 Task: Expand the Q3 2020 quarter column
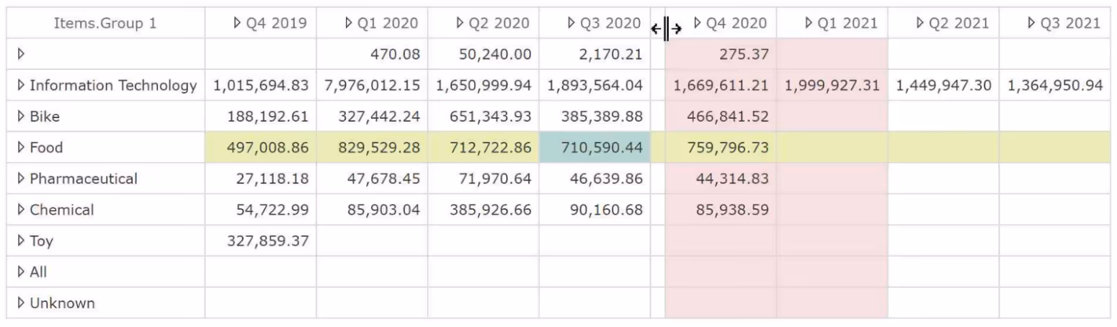click(x=572, y=23)
